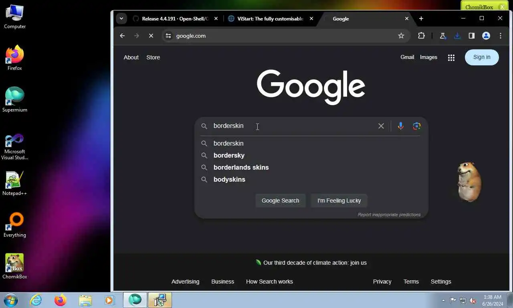Click the Google logo
Screen dimensions: 513x308
pos(311,87)
